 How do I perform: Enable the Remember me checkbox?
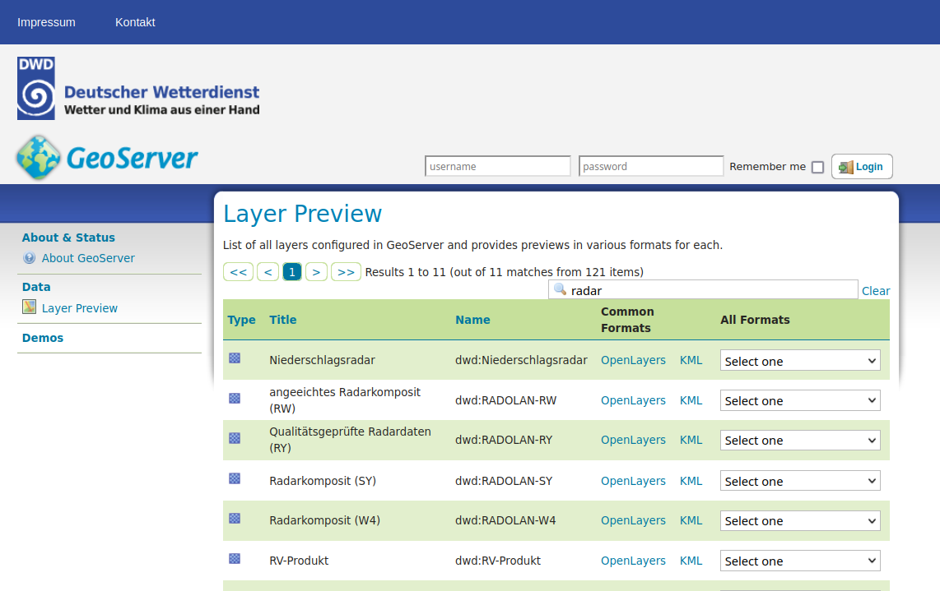817,167
